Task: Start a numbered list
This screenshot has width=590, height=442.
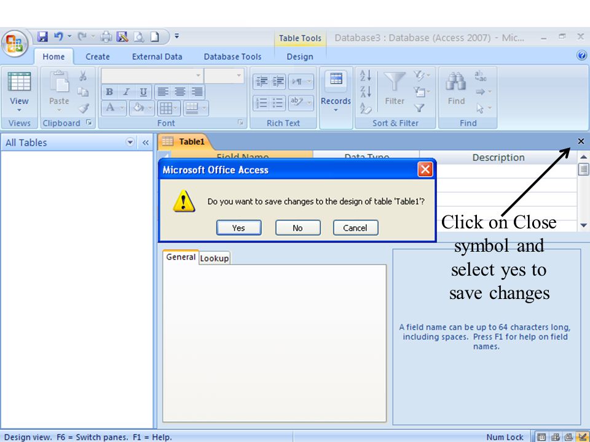Action: [262, 103]
